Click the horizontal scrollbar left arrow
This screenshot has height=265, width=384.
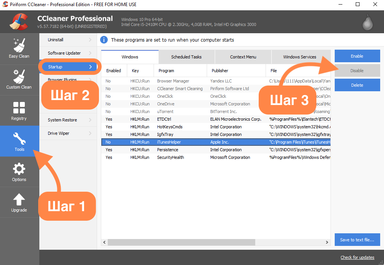click(104, 242)
